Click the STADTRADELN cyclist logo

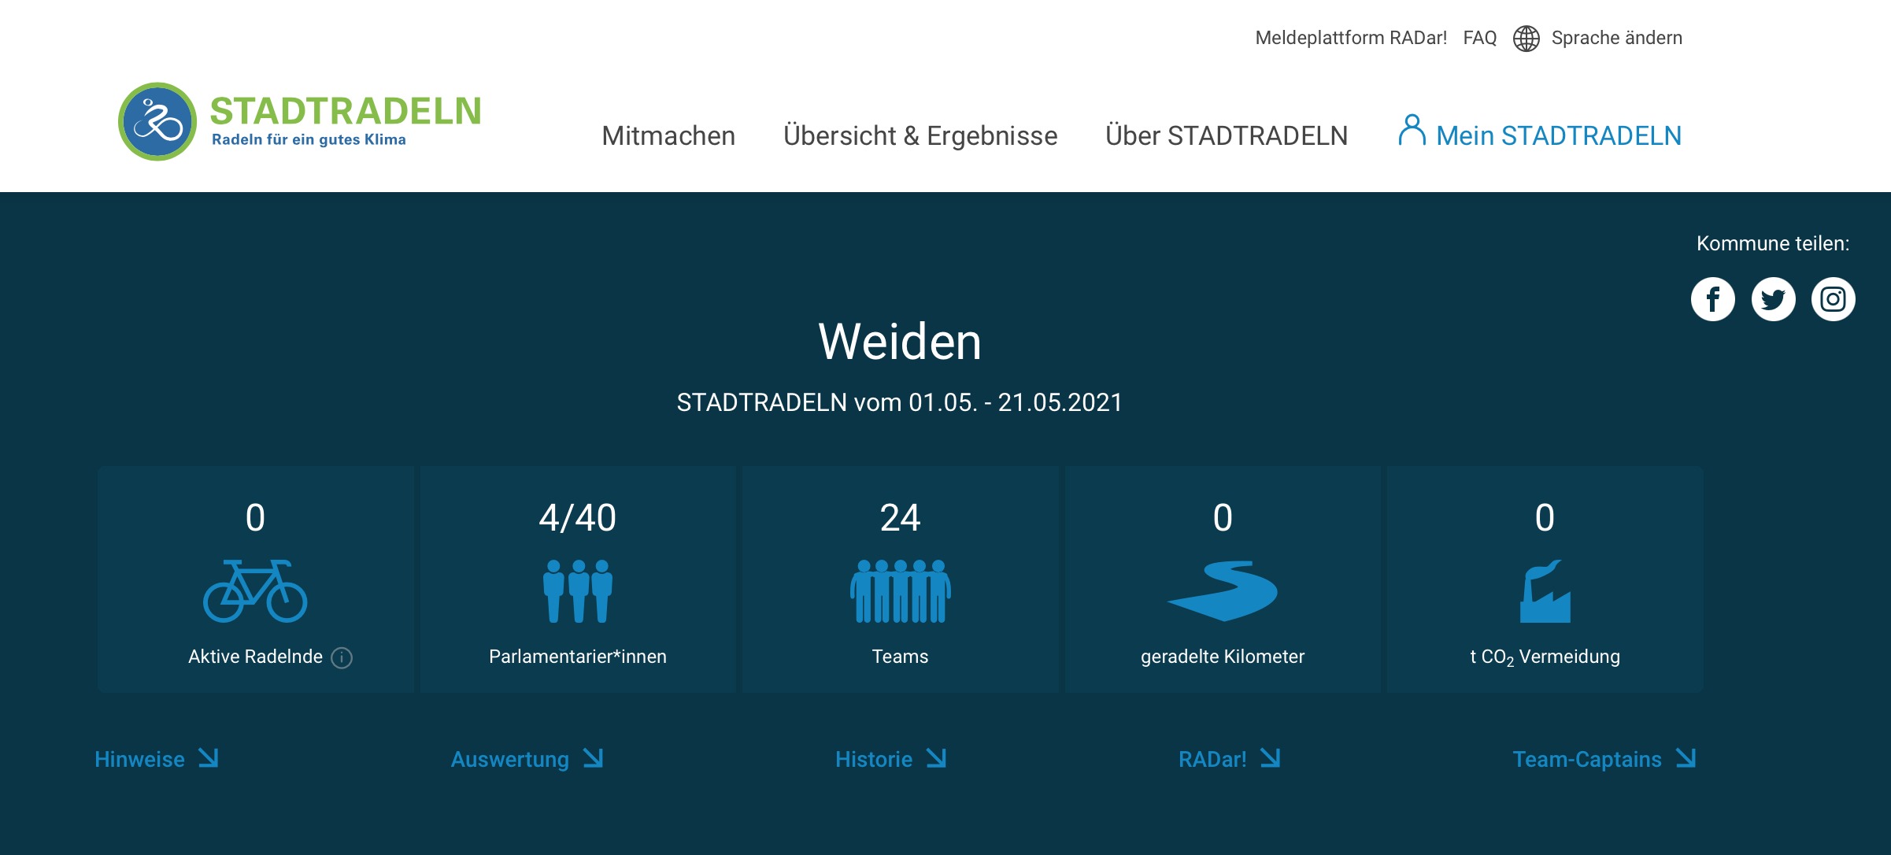click(157, 122)
